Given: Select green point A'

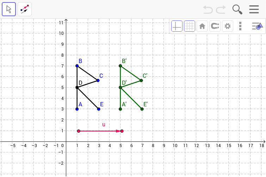Looking at the screenshot, I should 120,109.
